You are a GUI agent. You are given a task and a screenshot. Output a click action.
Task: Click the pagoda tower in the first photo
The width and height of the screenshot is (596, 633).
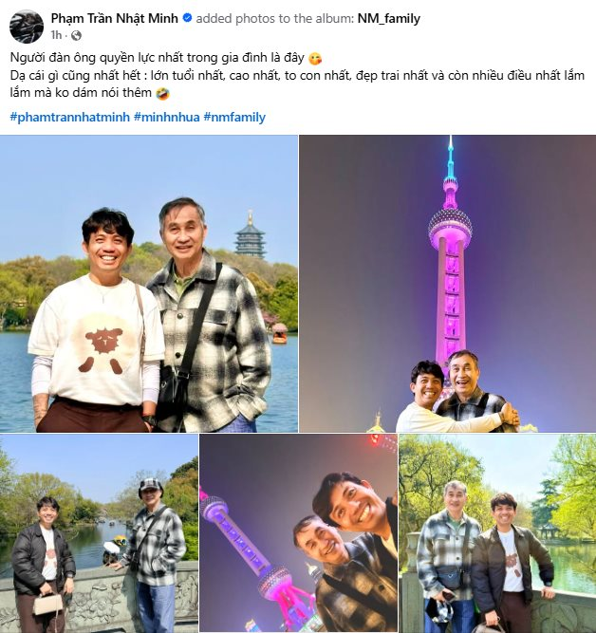pos(251,235)
